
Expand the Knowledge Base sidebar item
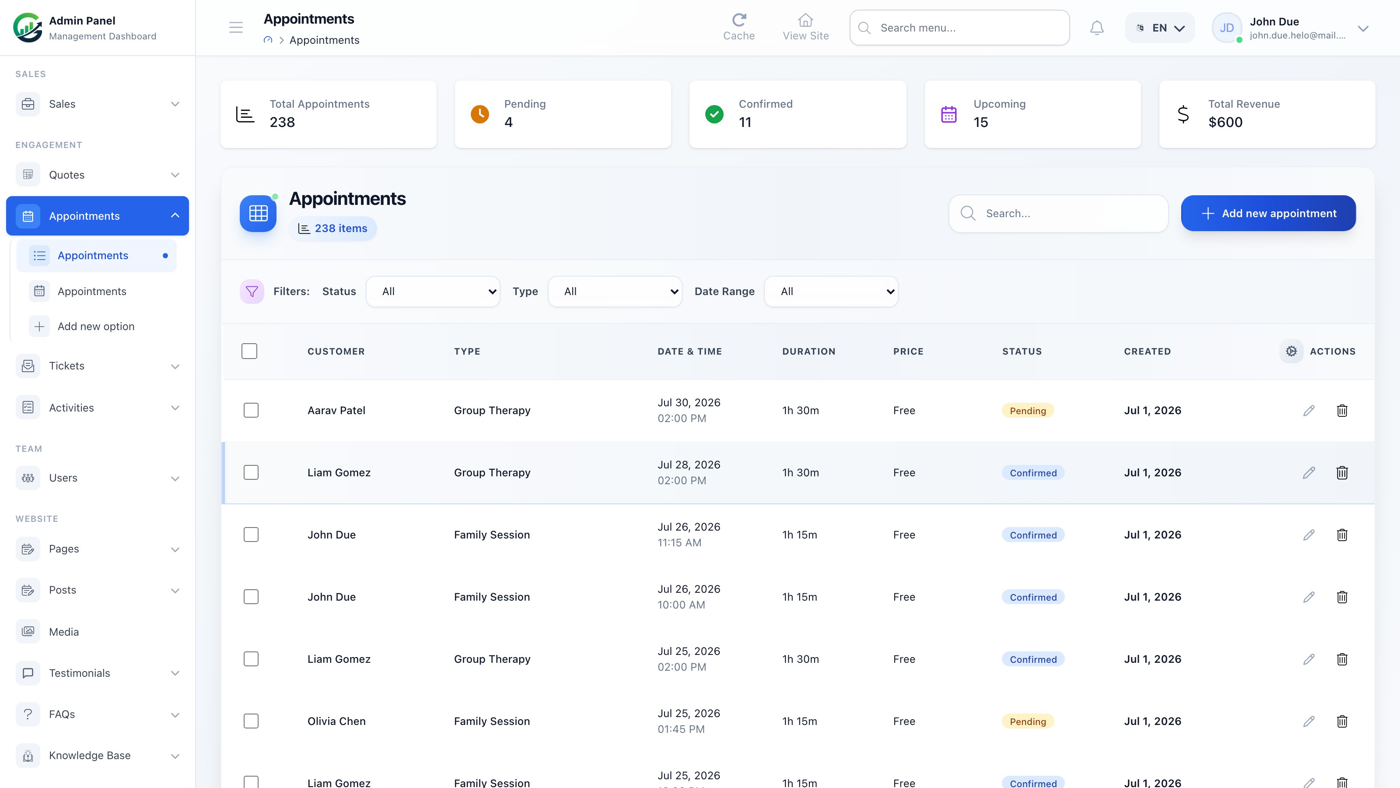coord(97,755)
